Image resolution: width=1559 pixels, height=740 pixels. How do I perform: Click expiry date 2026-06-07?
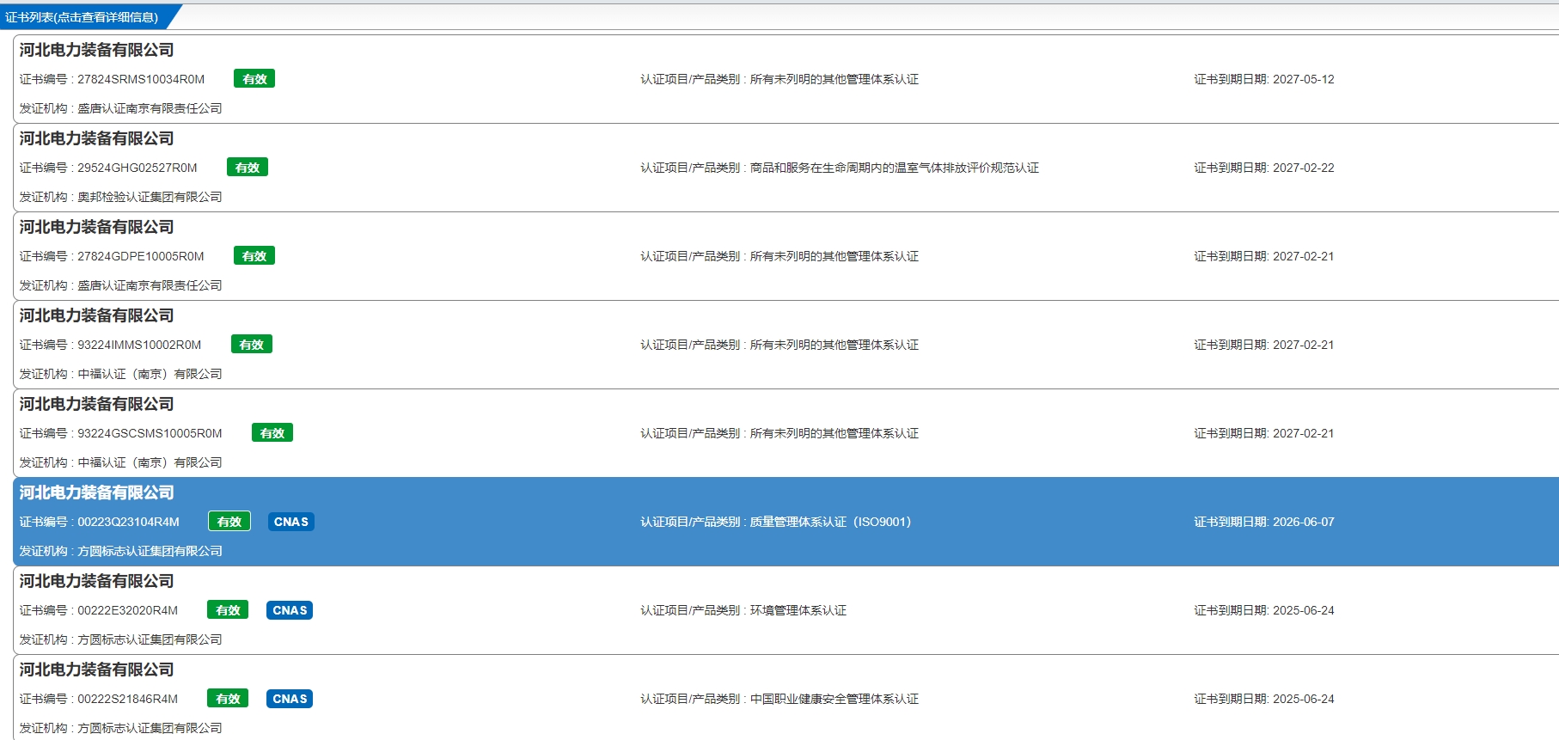(1304, 522)
